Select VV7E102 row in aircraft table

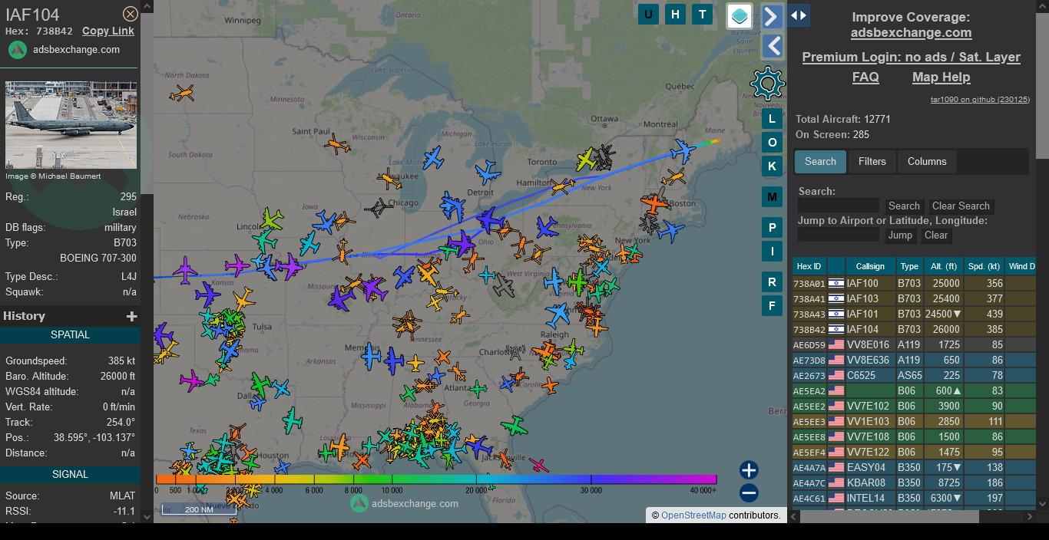click(914, 407)
